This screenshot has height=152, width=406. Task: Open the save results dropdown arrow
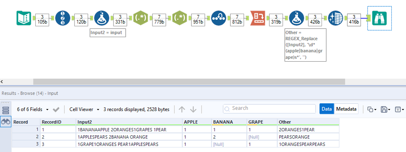coord(390,109)
